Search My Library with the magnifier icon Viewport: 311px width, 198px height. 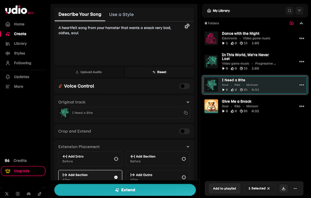(290, 11)
